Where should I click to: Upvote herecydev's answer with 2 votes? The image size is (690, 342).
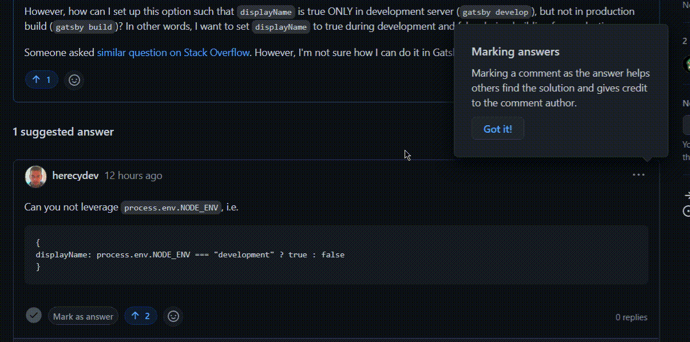coord(141,316)
